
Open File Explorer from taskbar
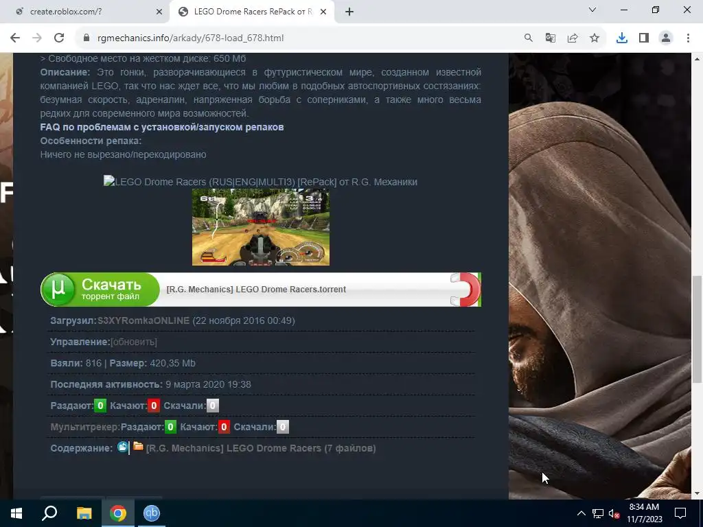[x=84, y=513]
